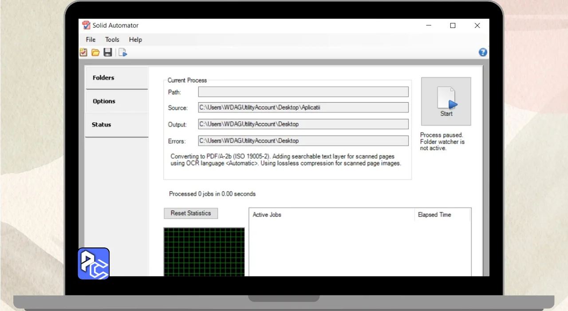Click the blue PC logo overlay icon
568x311 pixels.
point(94,263)
